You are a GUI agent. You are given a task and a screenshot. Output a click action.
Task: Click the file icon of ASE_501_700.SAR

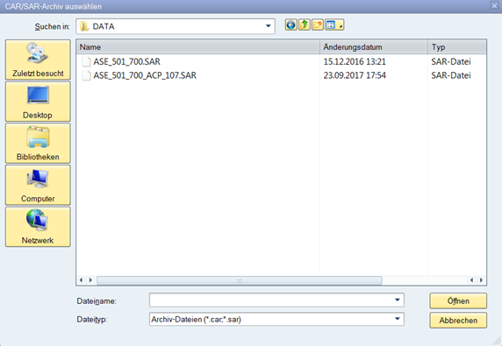click(x=86, y=61)
